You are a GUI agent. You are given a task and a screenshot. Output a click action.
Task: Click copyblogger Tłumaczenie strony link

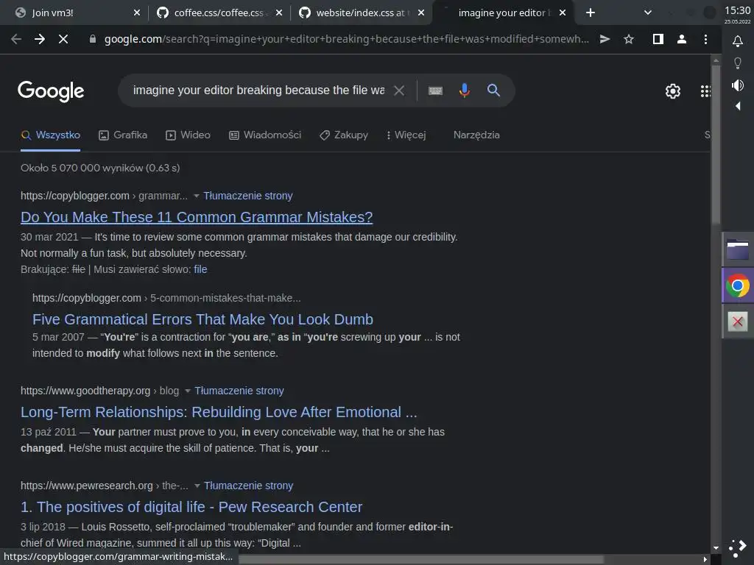[248, 196]
